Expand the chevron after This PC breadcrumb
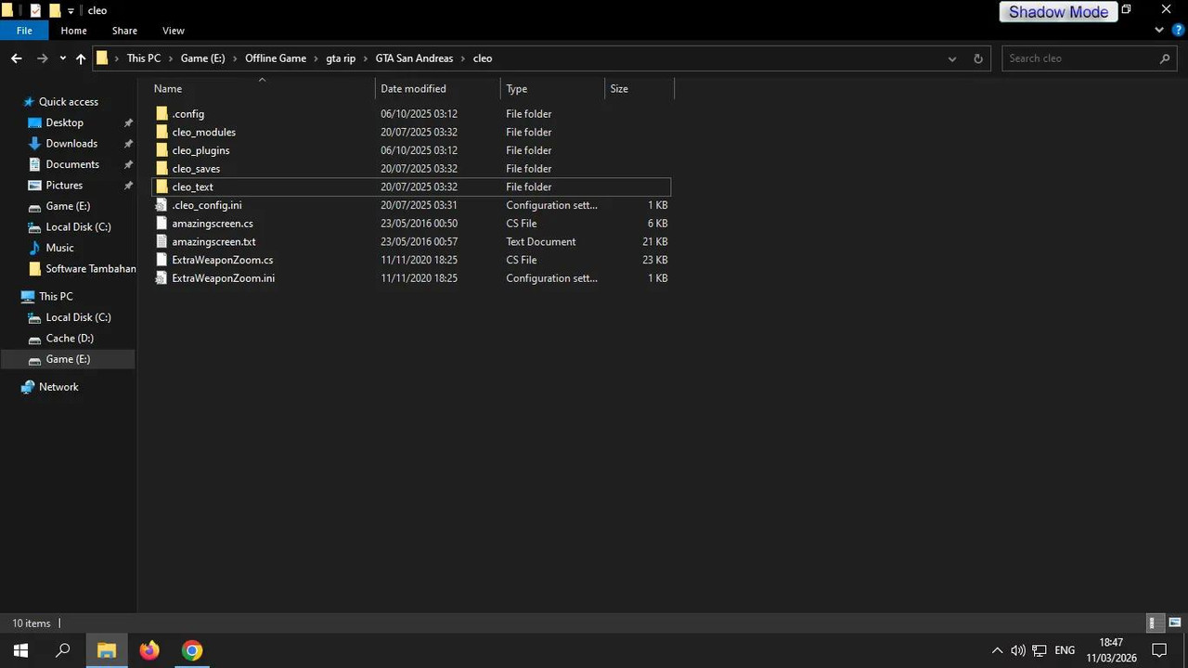This screenshot has width=1188, height=668. click(171, 58)
